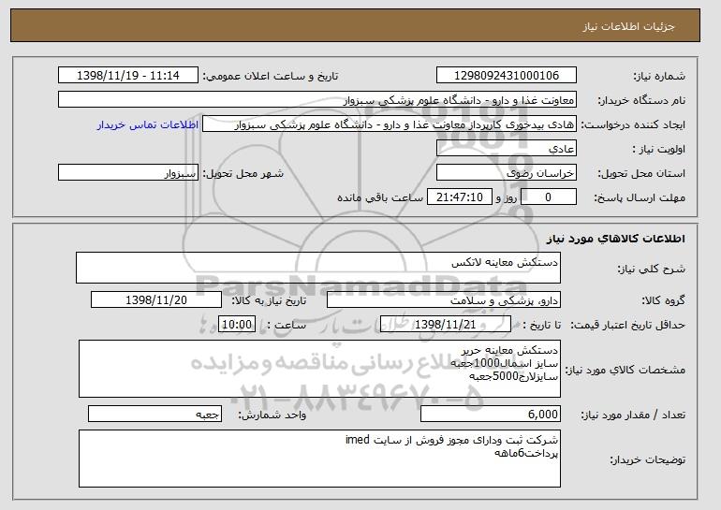Select the شماره نیاز field 1298092431000106
The image size is (721, 510).
coord(507,76)
